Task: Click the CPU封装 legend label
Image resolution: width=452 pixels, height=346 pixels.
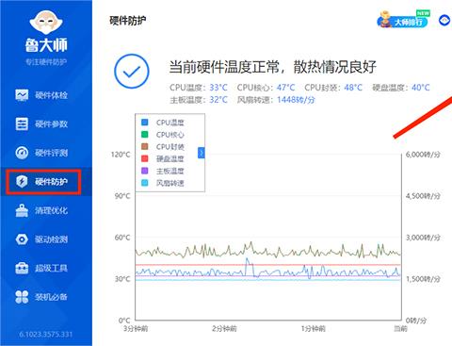Action: coord(169,147)
